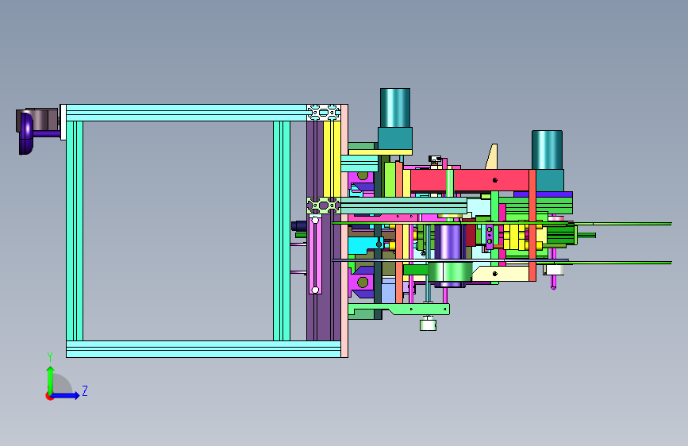Select the green pulley below the purple cylinder

coord(450,272)
